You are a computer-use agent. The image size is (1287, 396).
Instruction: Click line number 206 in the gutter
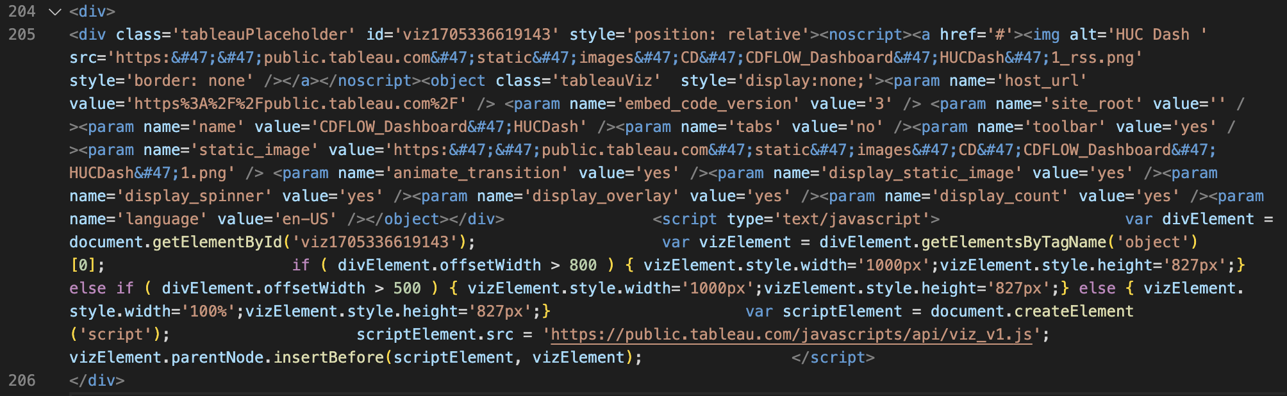[22, 381]
